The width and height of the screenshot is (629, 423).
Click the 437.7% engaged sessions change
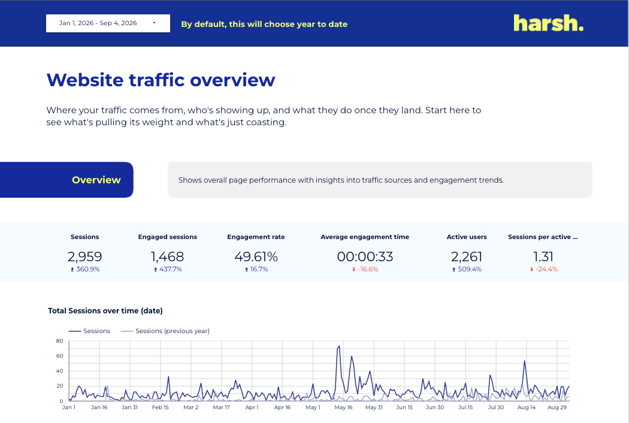168,269
